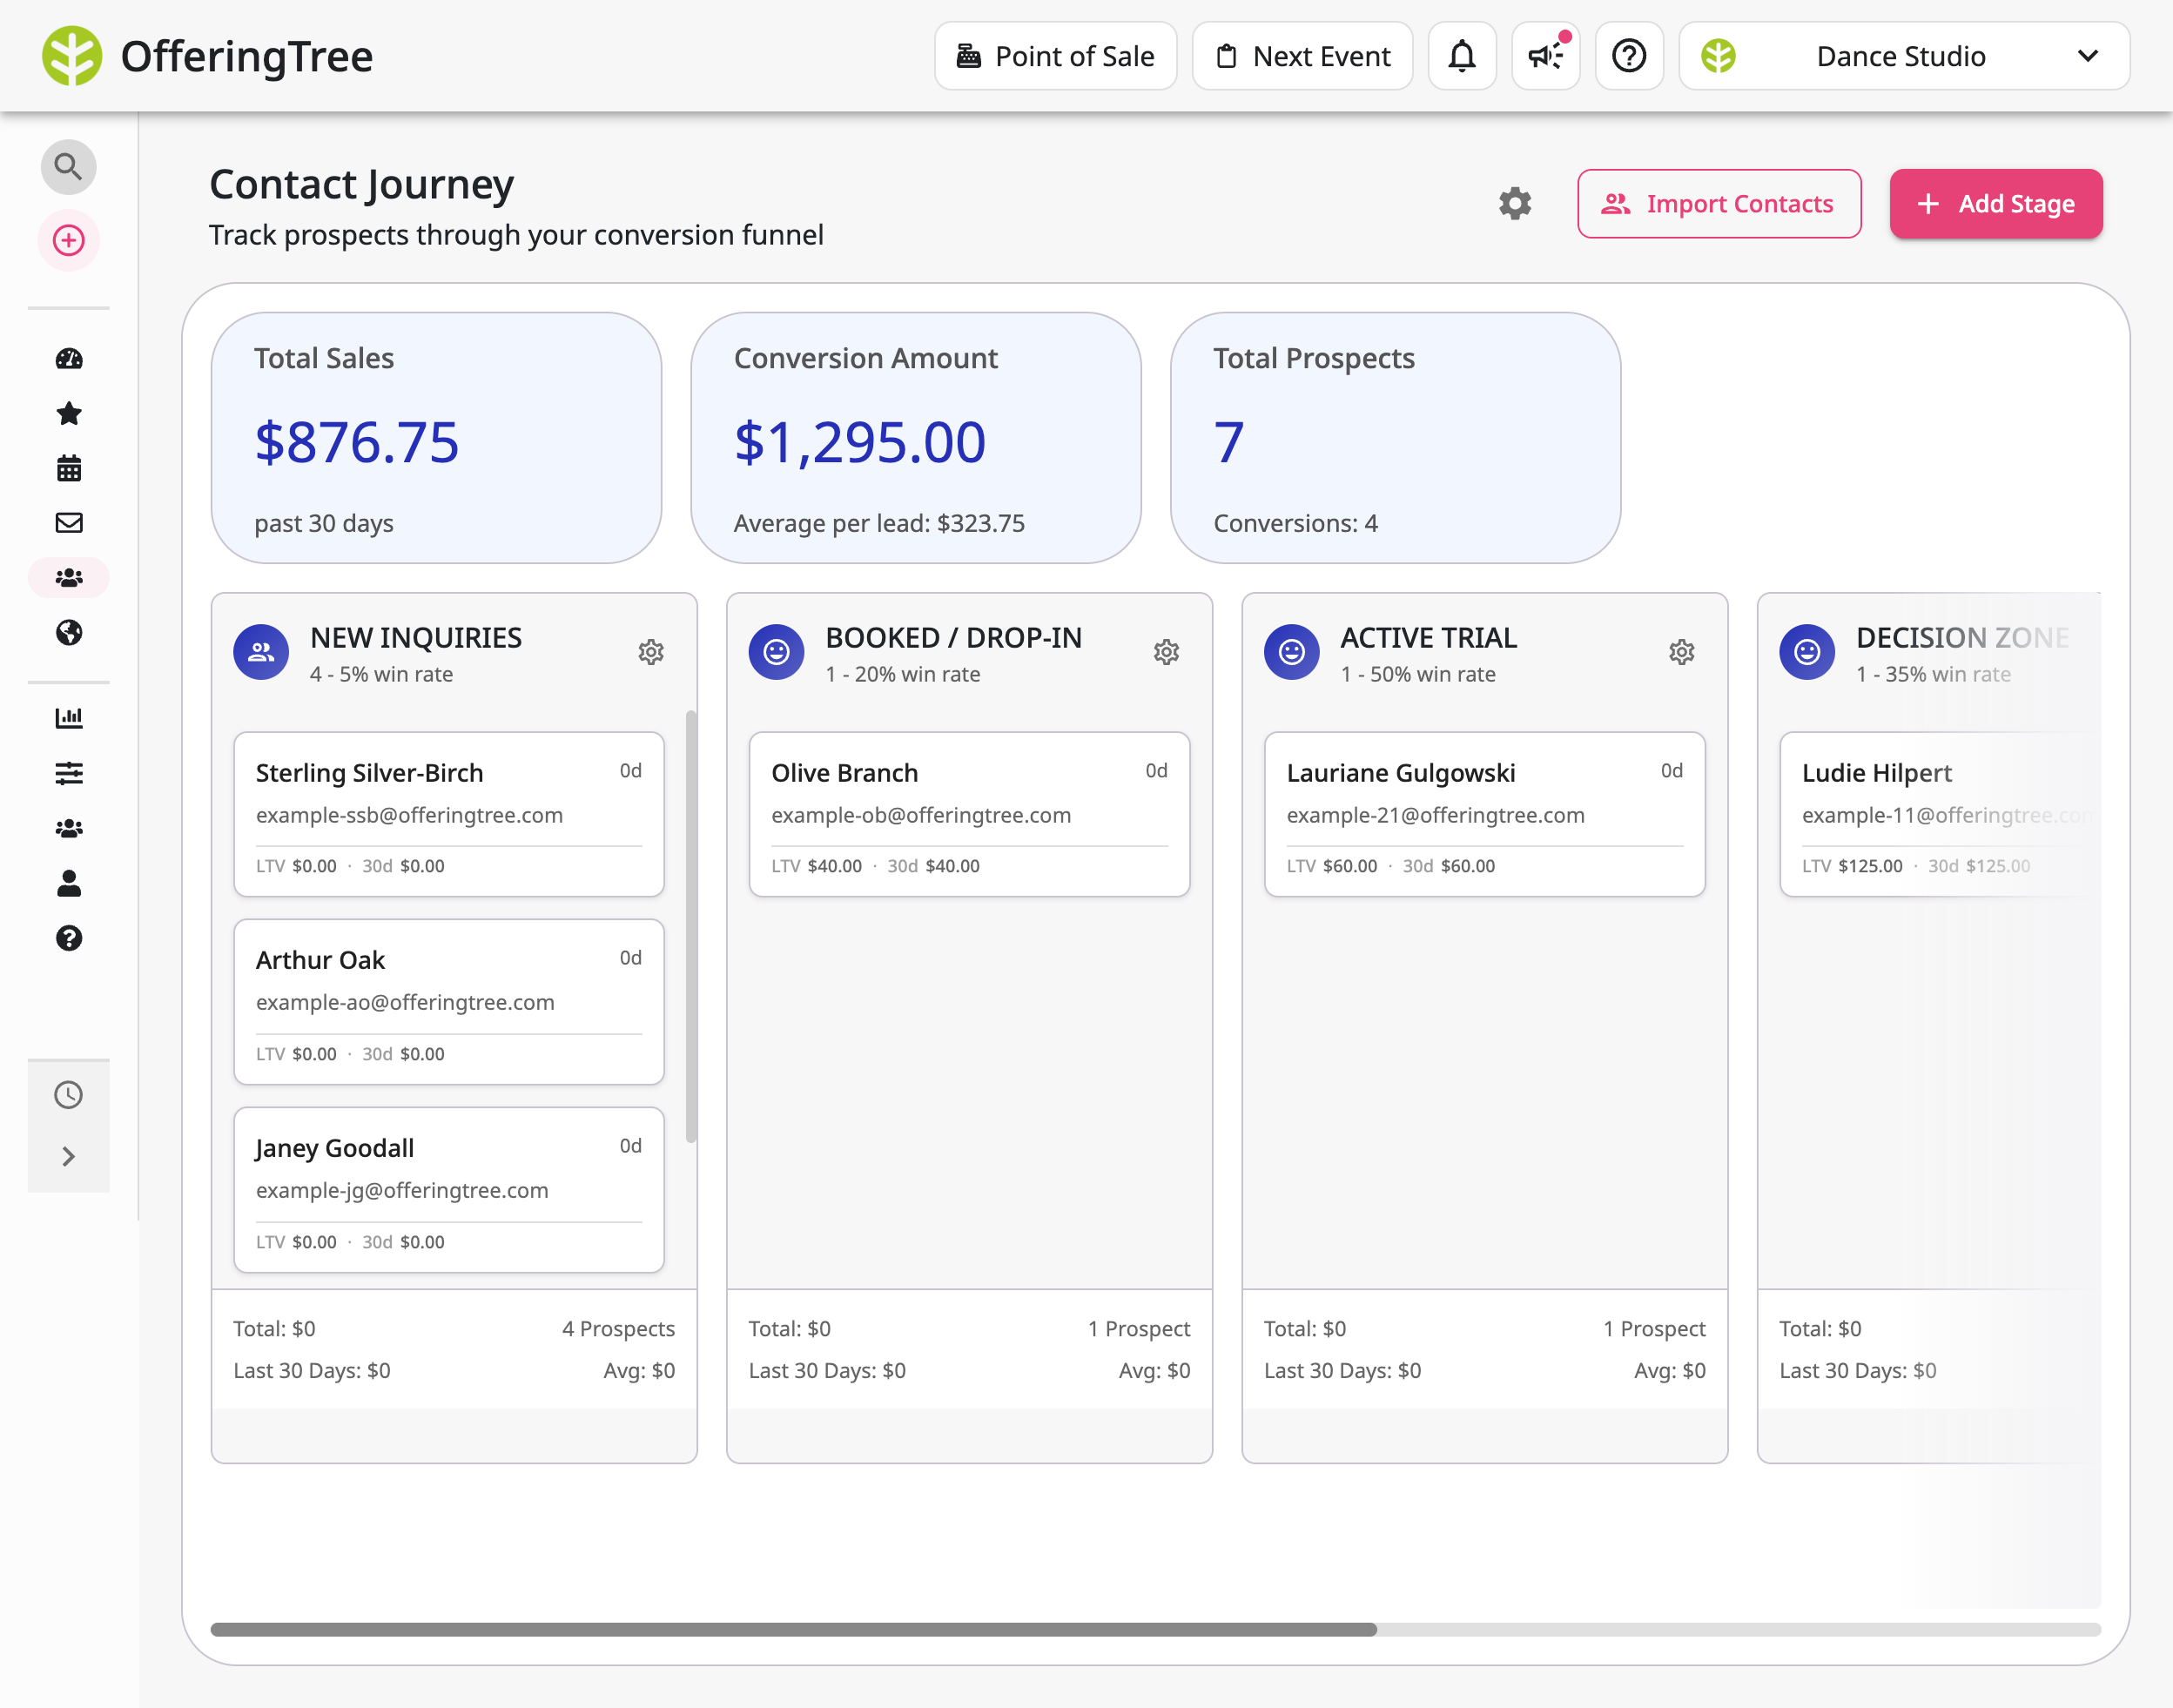
Task: Open the lower team group icon in sidebar
Action: 68,828
